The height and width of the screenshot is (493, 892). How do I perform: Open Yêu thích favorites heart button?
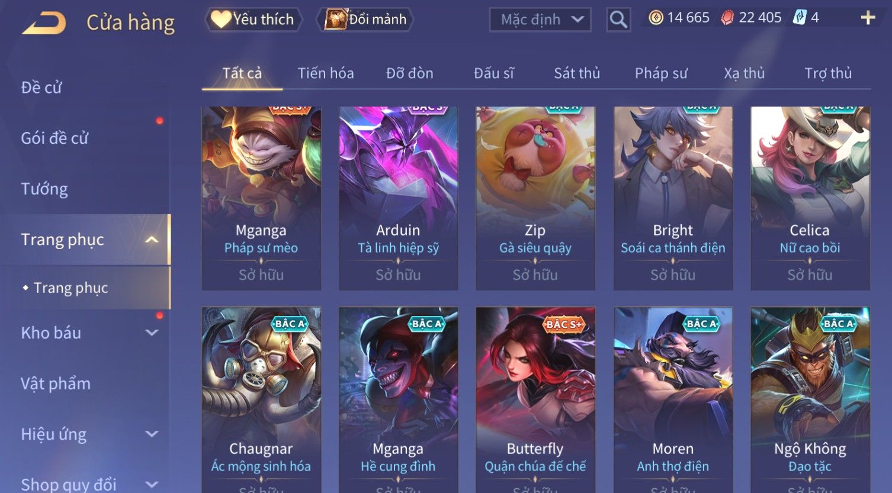(254, 20)
